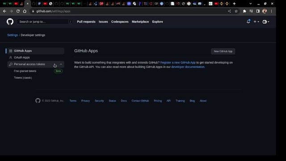Screen dimensions: 286x161
Task: Open Issues in top navigation
Action: tap(103, 22)
